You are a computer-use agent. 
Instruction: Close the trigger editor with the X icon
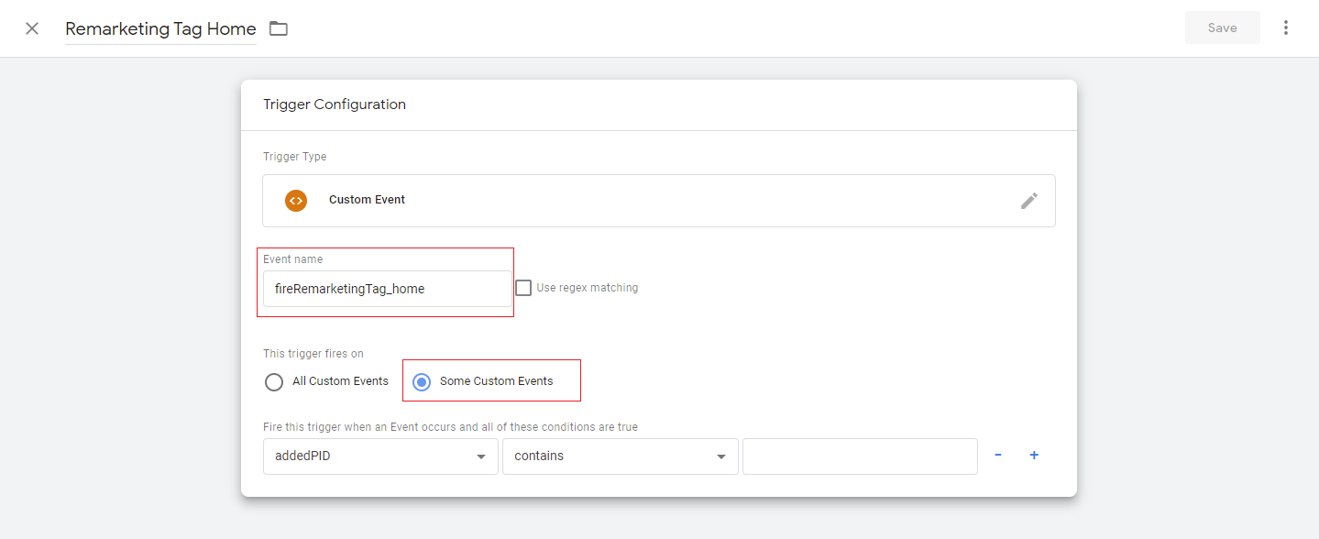(32, 28)
